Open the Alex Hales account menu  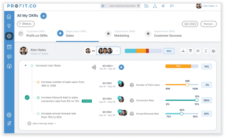point(207,6)
